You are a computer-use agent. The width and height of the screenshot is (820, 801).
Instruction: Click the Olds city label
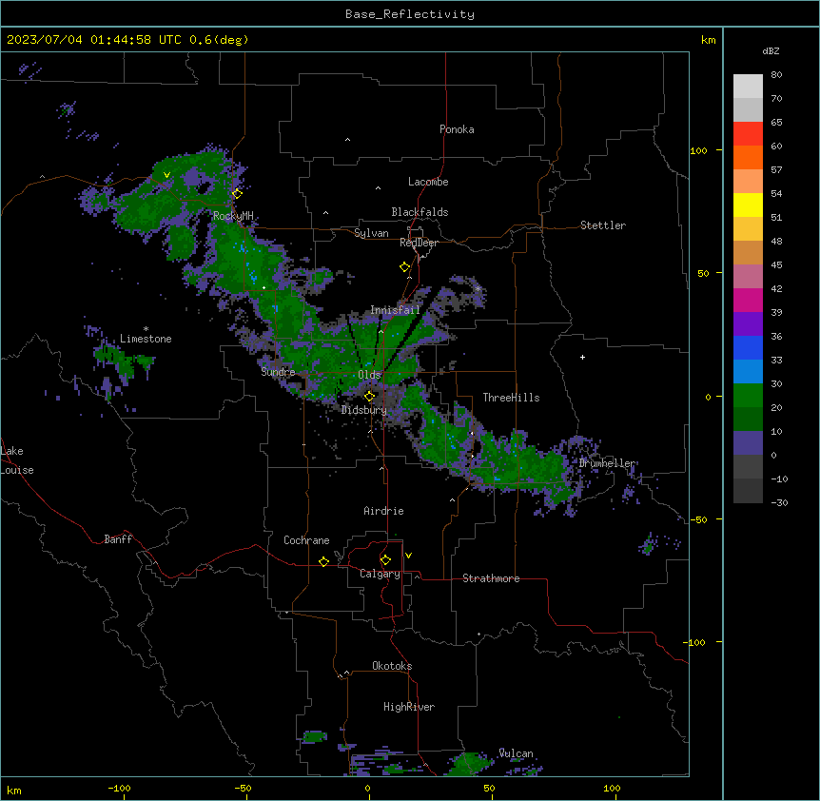(369, 375)
